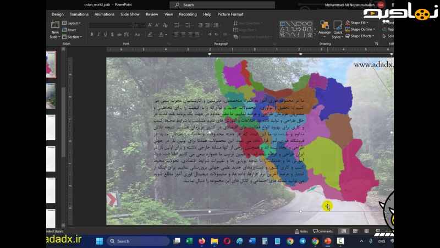Open the Quick Styles gallery
Viewport: 440px width, 248px height.
338,29
